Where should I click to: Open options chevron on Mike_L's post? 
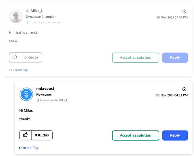185,11
